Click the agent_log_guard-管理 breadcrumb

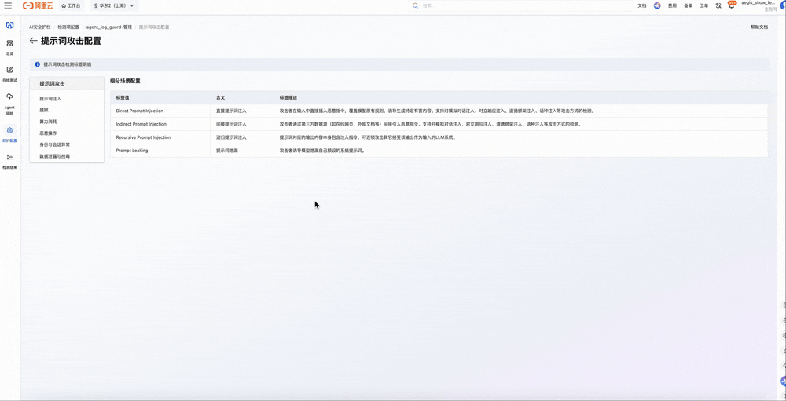click(x=108, y=27)
